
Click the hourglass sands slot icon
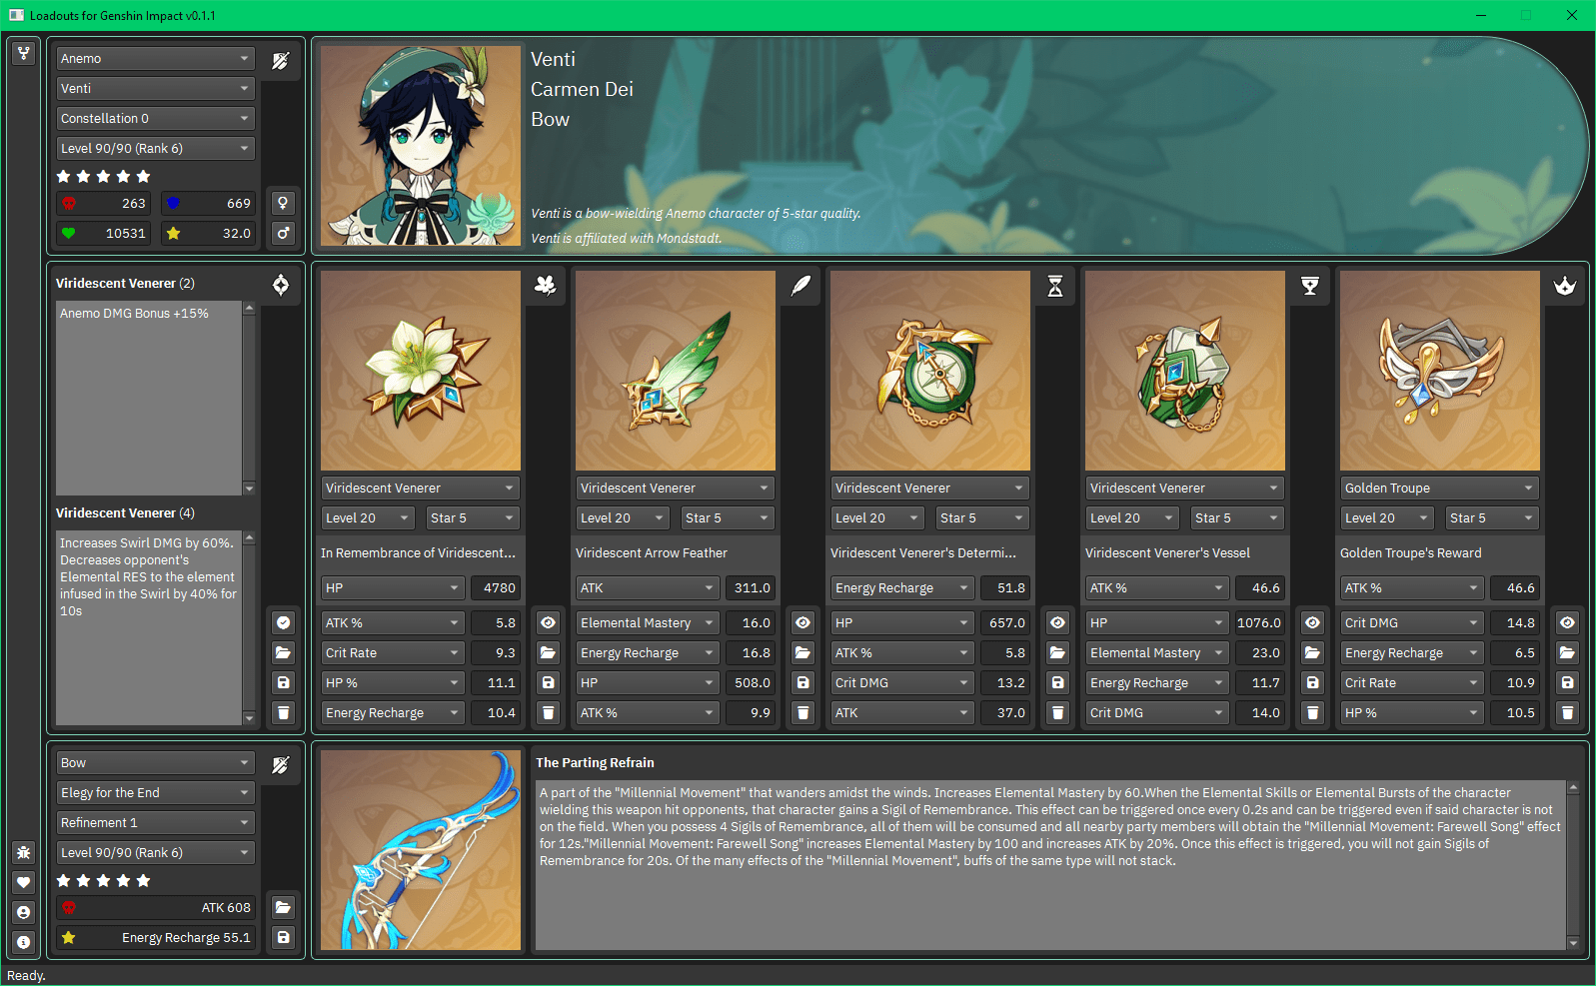tap(1055, 286)
